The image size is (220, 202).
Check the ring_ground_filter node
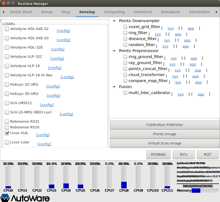tap(125, 57)
